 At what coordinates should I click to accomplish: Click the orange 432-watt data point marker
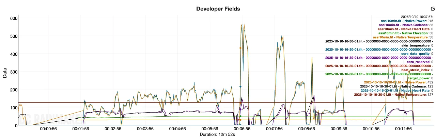coord(240,48)
